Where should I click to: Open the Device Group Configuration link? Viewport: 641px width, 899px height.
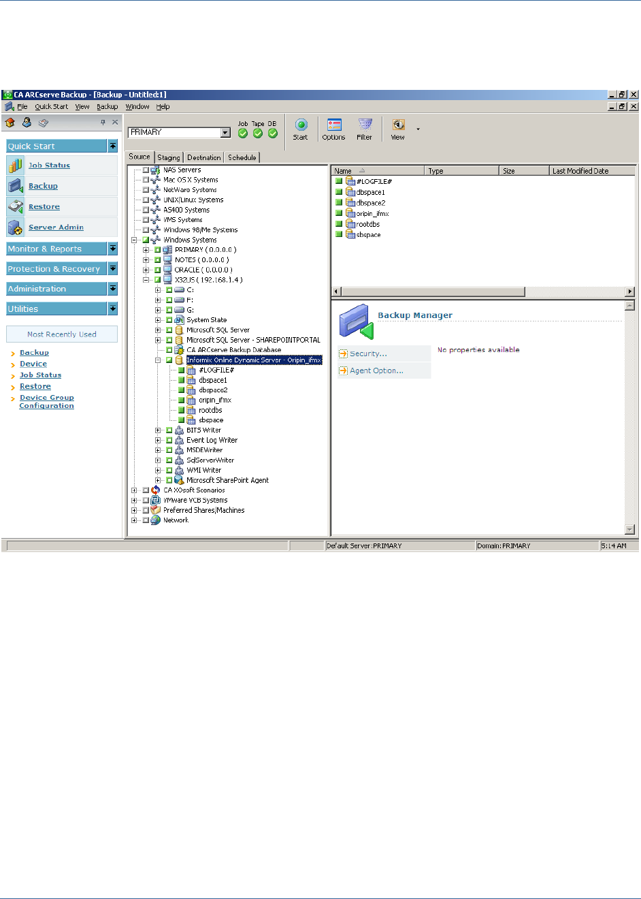[x=47, y=401]
